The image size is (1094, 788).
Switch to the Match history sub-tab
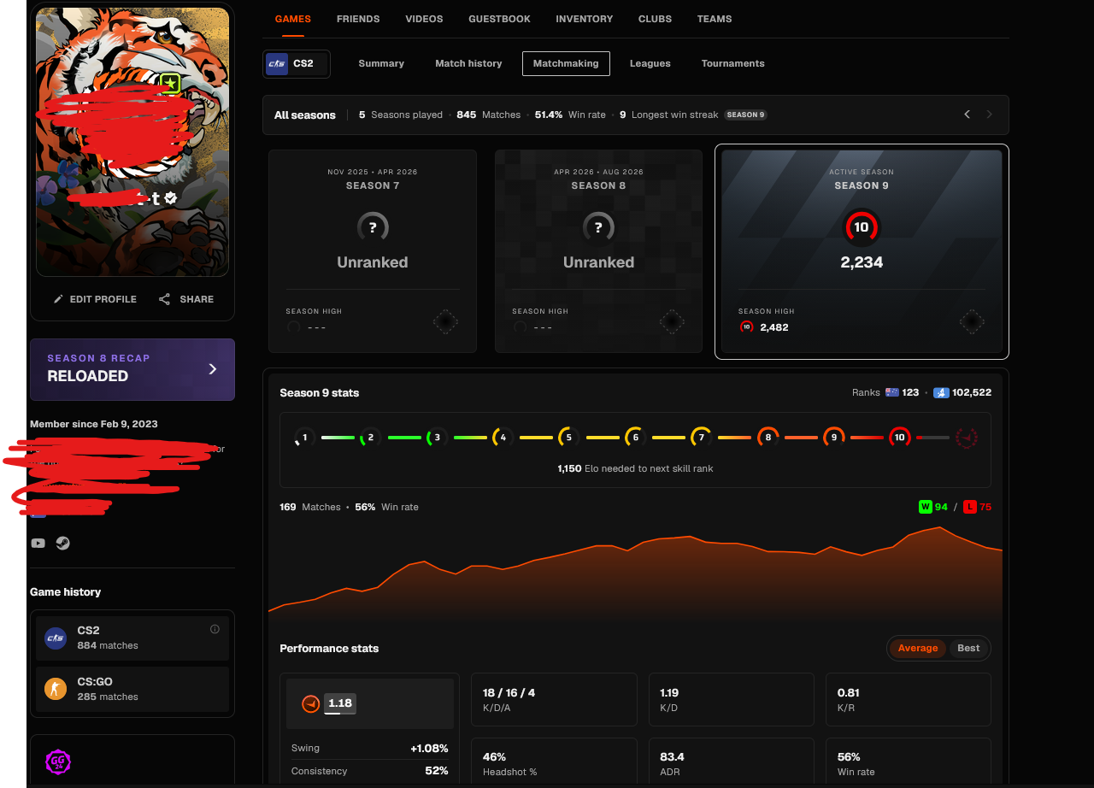(468, 63)
